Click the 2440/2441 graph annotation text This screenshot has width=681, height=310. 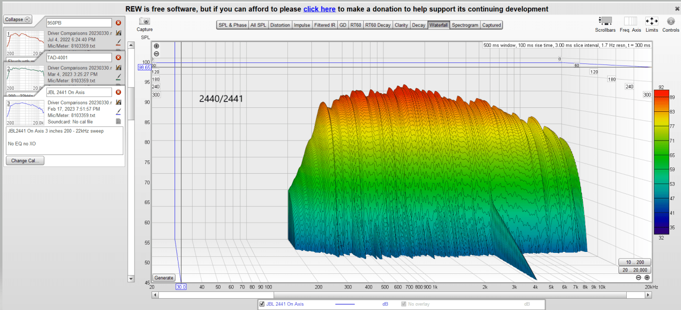[x=221, y=99]
